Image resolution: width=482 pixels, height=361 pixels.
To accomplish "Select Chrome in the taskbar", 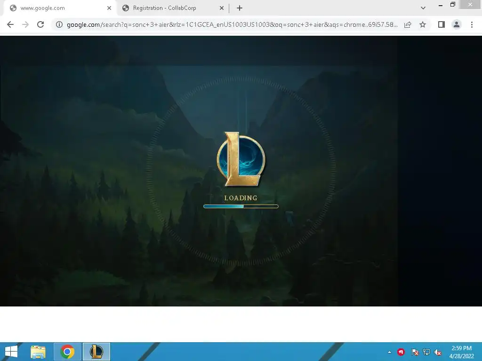I will pos(67,352).
